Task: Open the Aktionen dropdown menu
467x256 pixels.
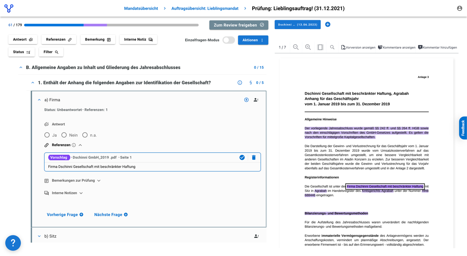Action: [x=253, y=40]
